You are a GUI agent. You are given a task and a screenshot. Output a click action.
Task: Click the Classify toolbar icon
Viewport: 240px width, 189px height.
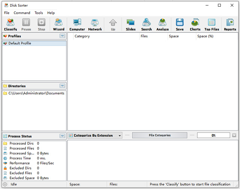(10, 24)
